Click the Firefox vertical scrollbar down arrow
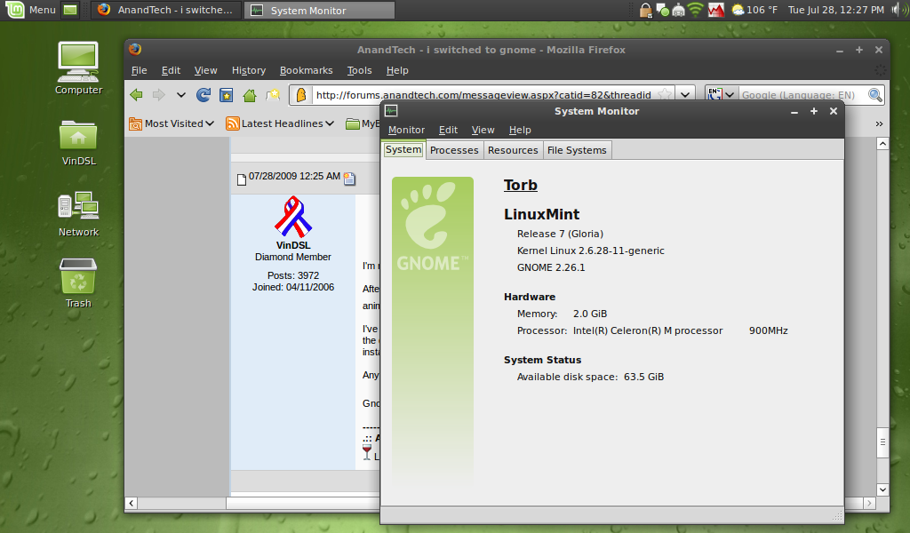This screenshot has width=910, height=533. (882, 489)
